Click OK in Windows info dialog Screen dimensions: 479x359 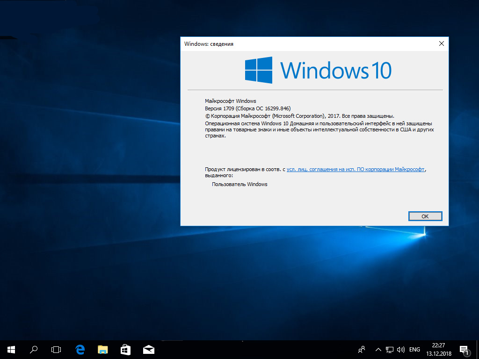425,216
